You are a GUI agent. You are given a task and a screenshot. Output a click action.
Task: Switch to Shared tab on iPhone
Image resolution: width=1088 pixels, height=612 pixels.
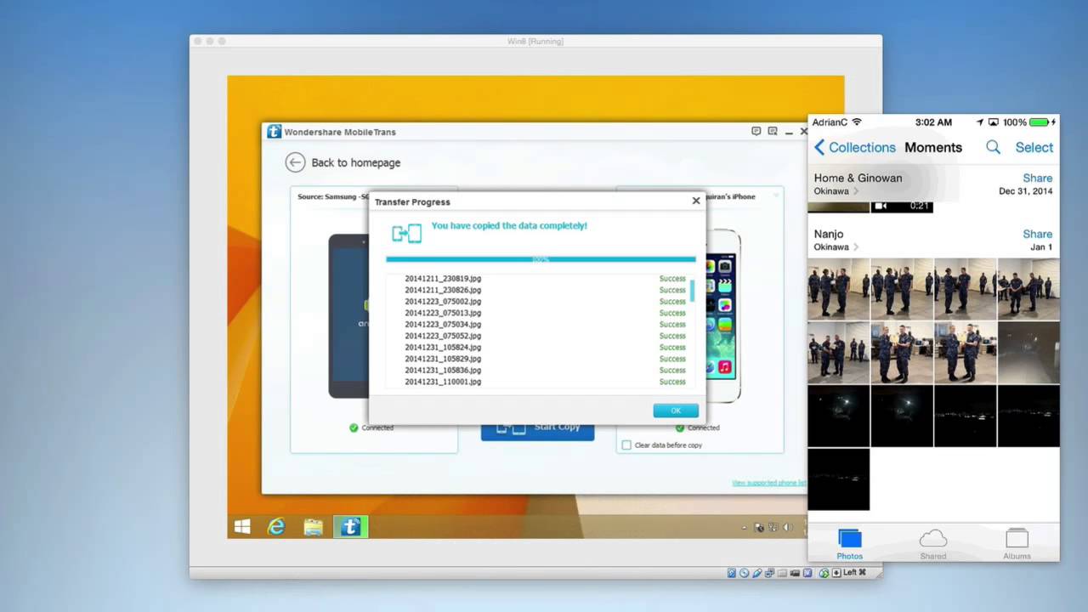pos(933,544)
